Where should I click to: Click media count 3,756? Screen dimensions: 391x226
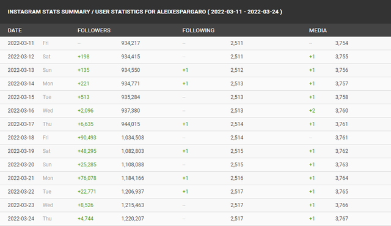point(342,70)
